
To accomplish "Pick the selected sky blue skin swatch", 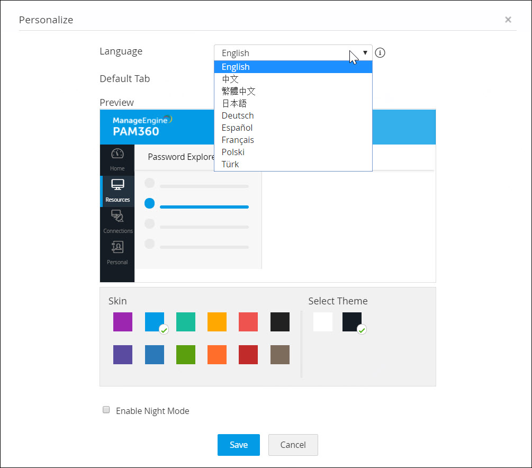I will [x=155, y=322].
